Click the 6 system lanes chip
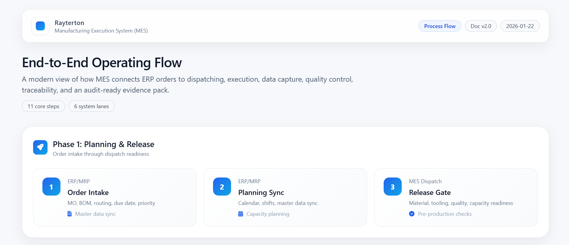 pyautogui.click(x=91, y=106)
